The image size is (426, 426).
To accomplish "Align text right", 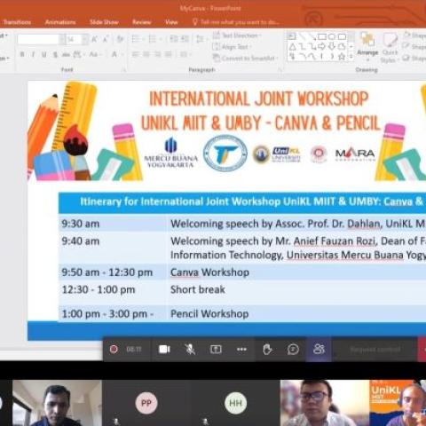I will point(157,55).
